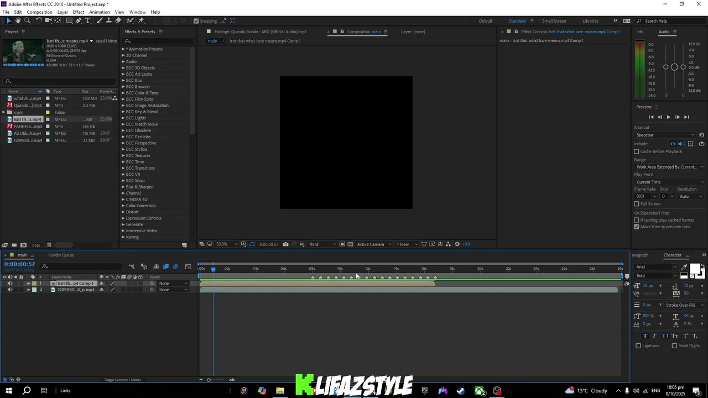Mute audio of layer 1 comp
The height and width of the screenshot is (398, 708).
(9, 284)
